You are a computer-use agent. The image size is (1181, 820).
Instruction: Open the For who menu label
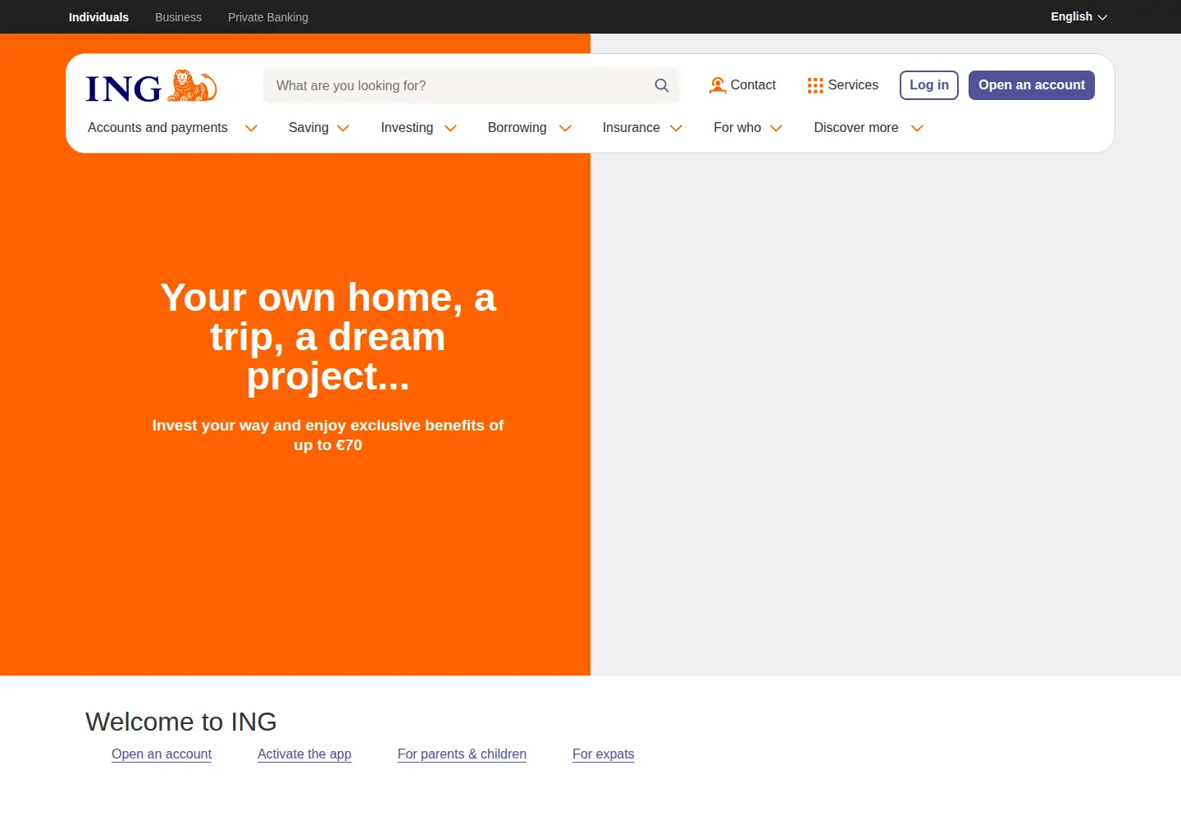pyautogui.click(x=737, y=128)
